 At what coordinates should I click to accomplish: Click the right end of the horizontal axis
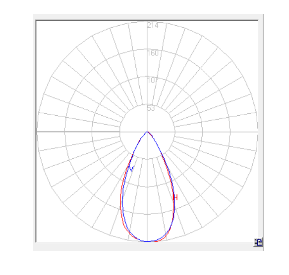coord(256,132)
